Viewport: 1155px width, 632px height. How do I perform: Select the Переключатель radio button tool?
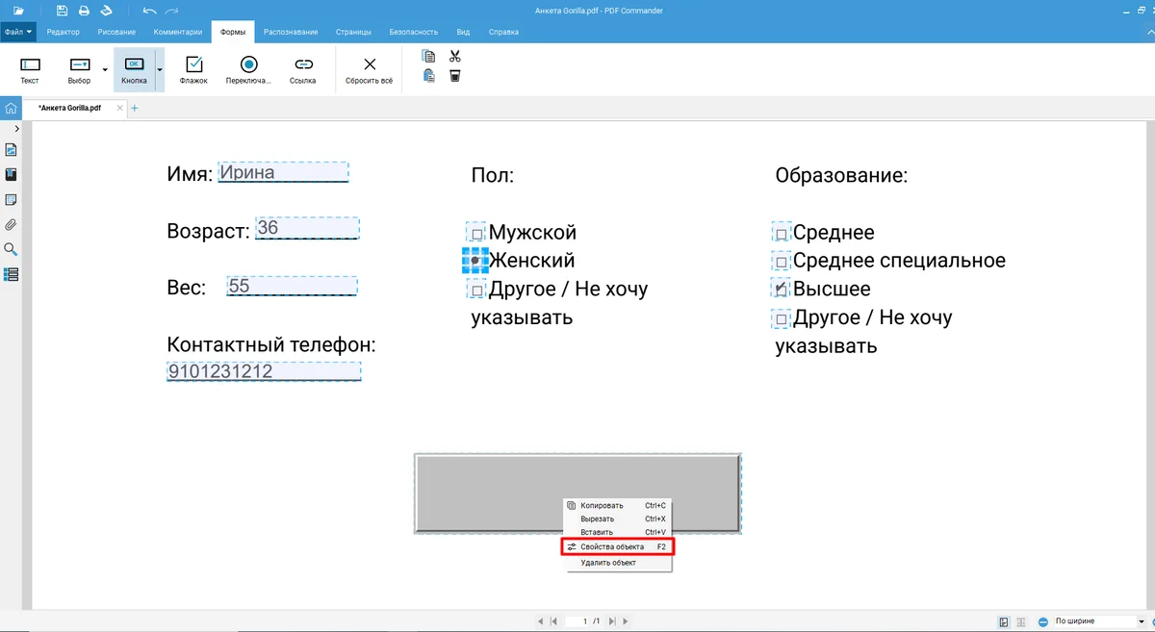pos(248,69)
